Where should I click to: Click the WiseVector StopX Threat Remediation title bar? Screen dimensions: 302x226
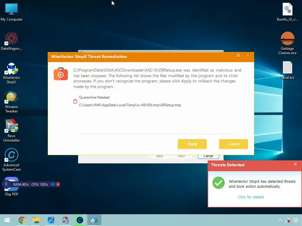[x=151, y=57]
